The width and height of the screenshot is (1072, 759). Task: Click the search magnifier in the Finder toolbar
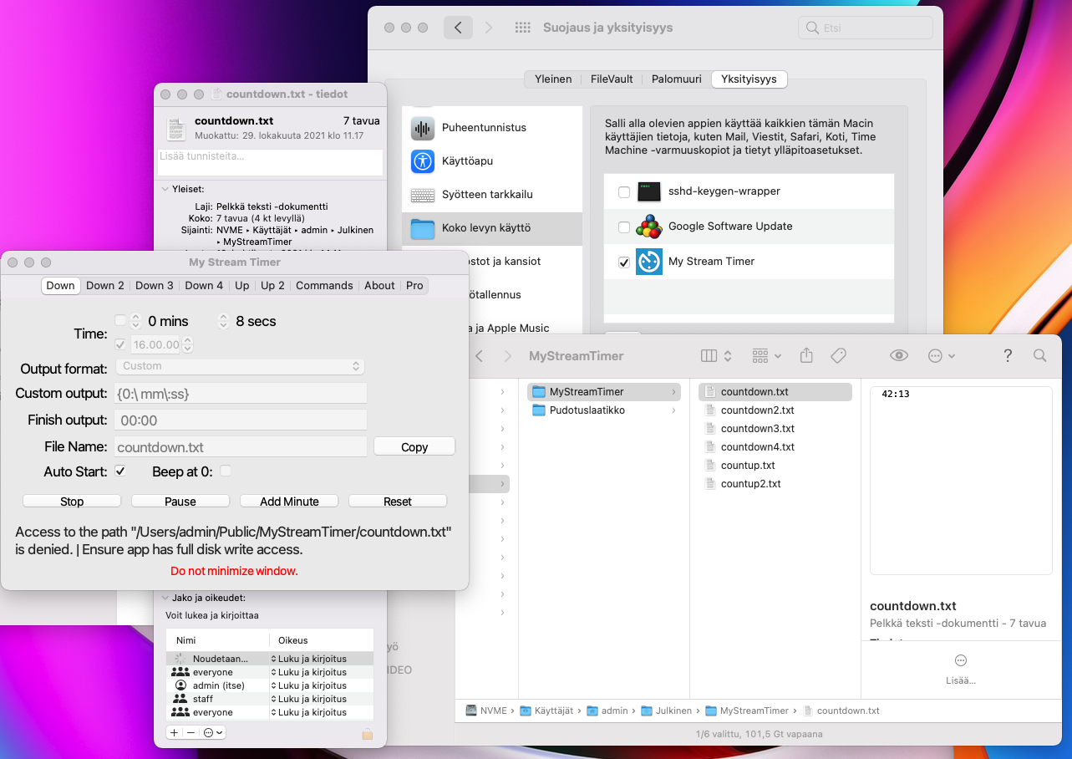click(1039, 355)
